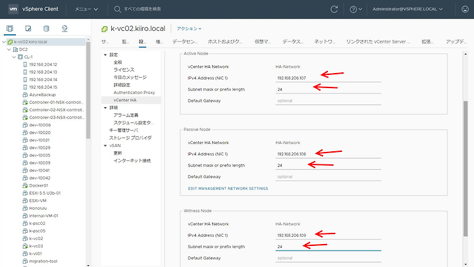
Task: Click the VM icon of dev-10006
Action: (x=25, y=125)
